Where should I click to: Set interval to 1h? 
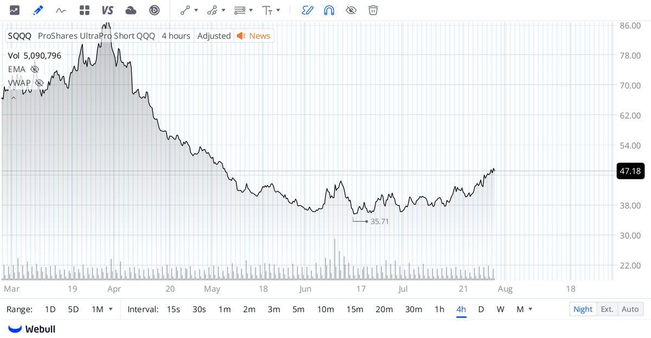coord(439,309)
